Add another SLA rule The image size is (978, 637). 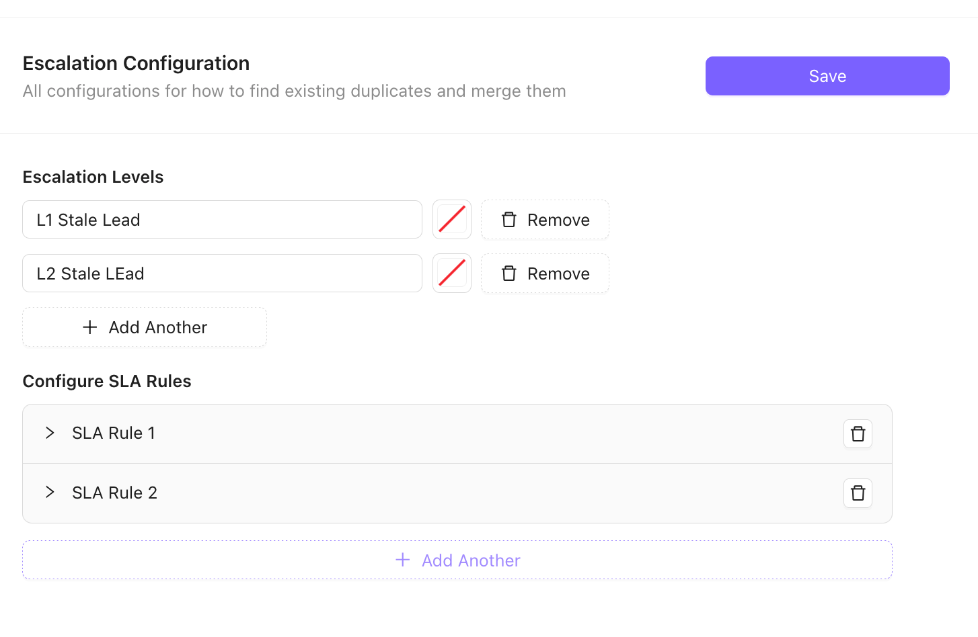click(457, 560)
